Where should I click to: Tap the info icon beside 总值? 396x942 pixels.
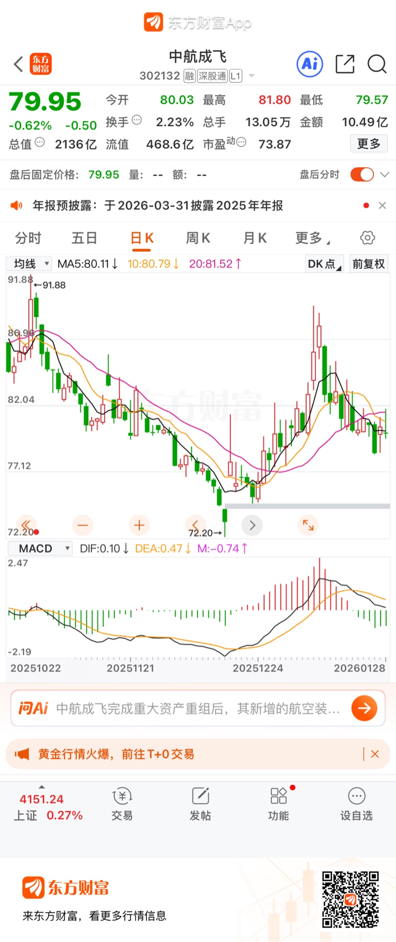[x=40, y=142]
